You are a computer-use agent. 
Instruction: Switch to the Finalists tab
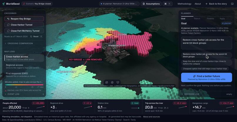pyautogui.click(x=211, y=19)
